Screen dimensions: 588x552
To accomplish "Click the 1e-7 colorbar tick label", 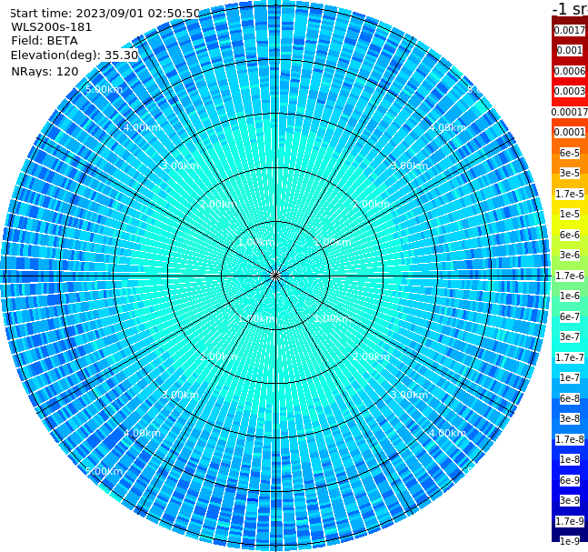I will [x=570, y=377].
